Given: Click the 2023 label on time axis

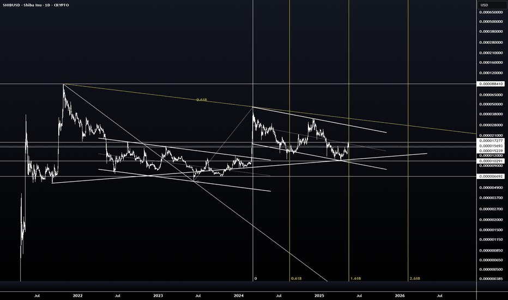Looking at the screenshot, I should point(158,296).
